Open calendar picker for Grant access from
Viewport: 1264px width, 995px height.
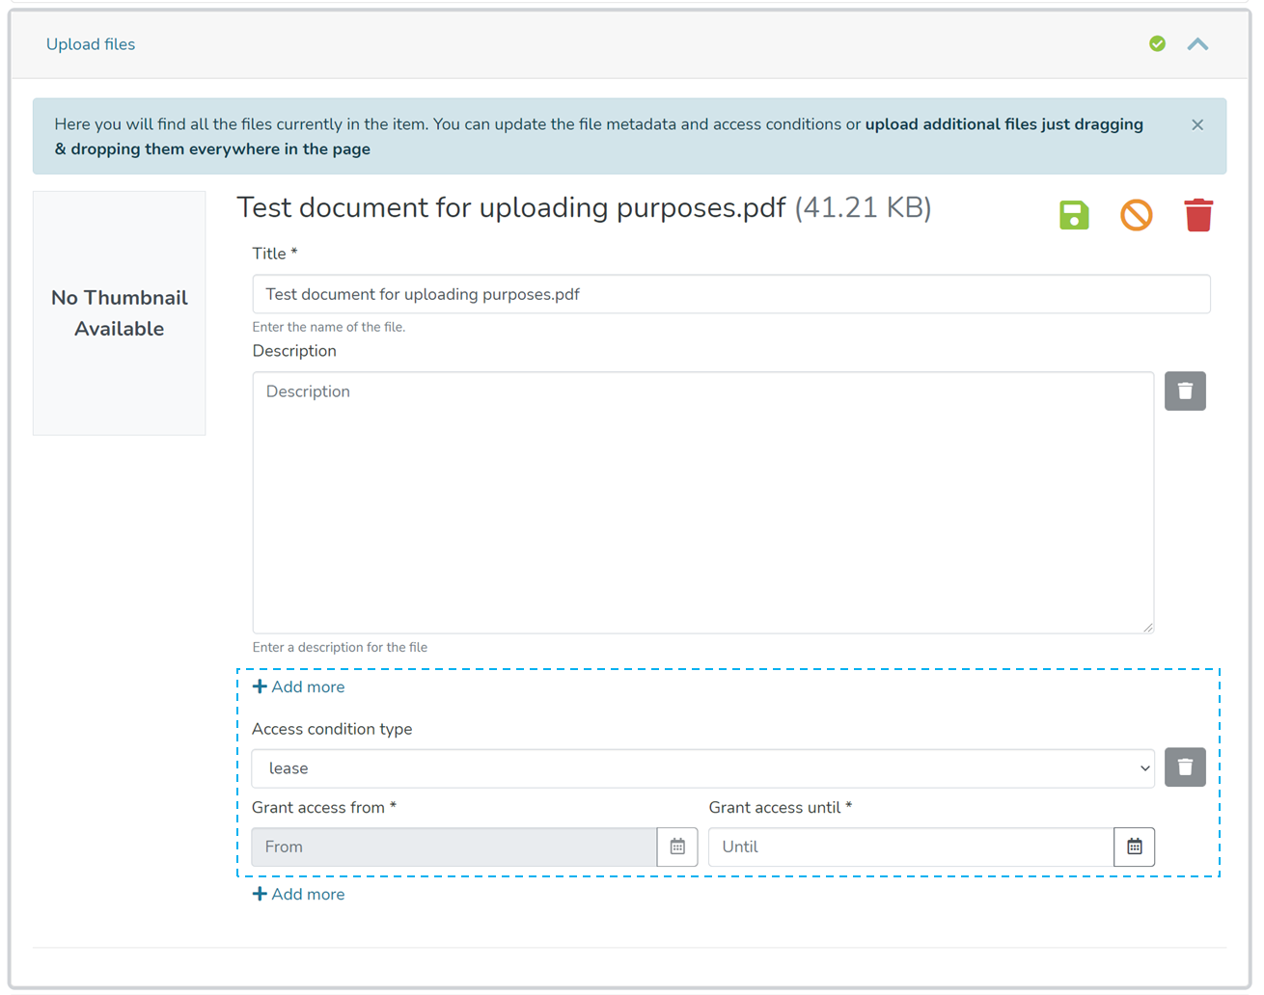click(x=677, y=847)
